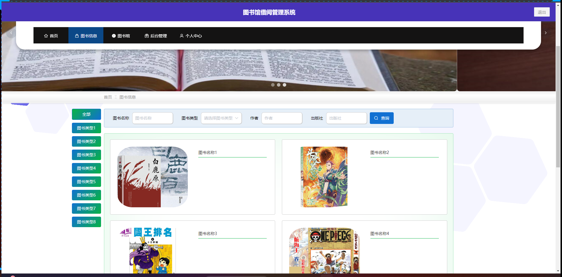
Task: Click the 图书馆借阅管理系统 header title
Action: [269, 12]
